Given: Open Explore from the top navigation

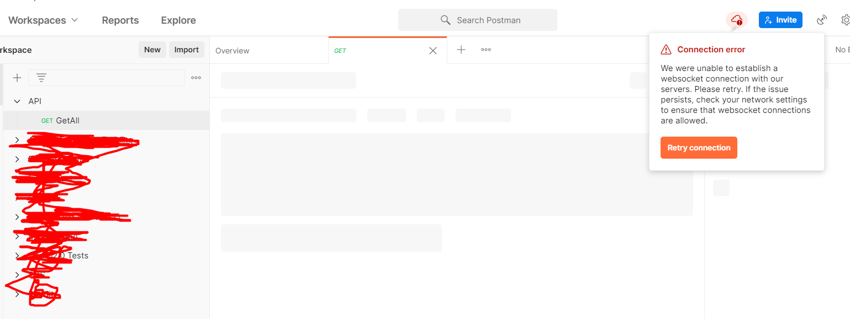Looking at the screenshot, I should tap(178, 20).
